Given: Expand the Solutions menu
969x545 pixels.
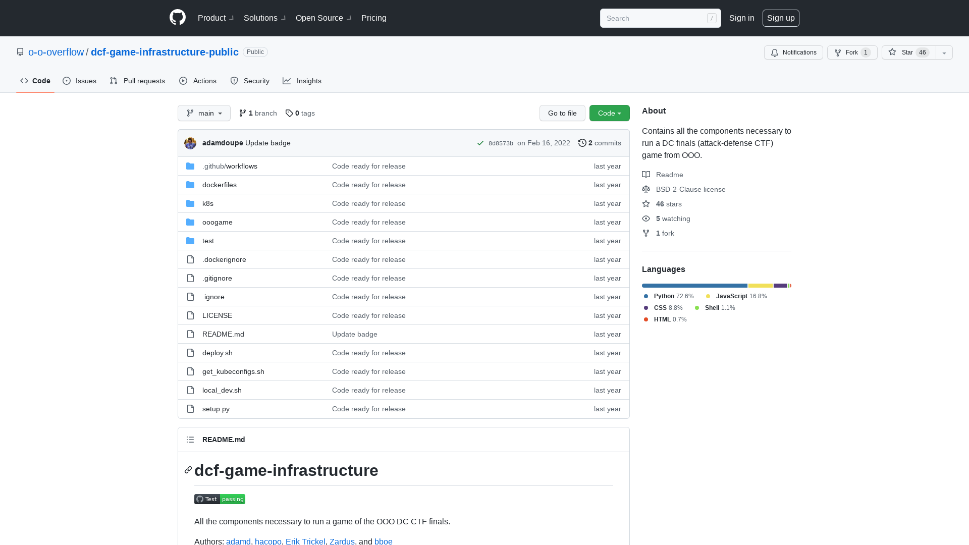Looking at the screenshot, I should pos(265,18).
